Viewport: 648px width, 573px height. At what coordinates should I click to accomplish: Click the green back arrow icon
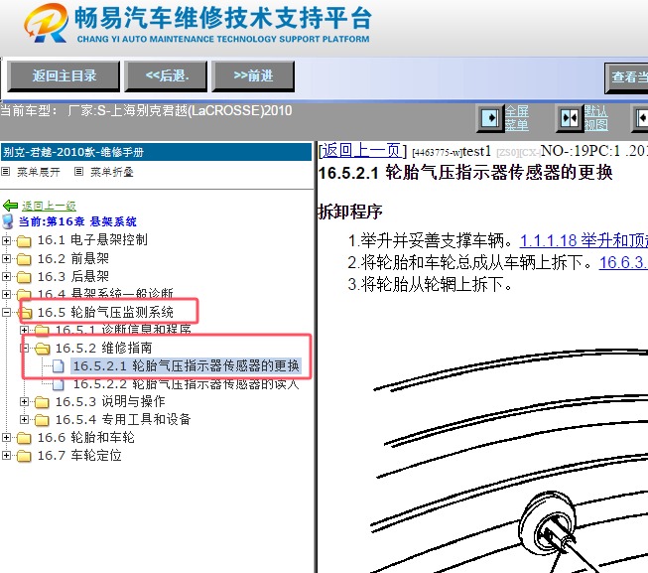pyautogui.click(x=10, y=205)
